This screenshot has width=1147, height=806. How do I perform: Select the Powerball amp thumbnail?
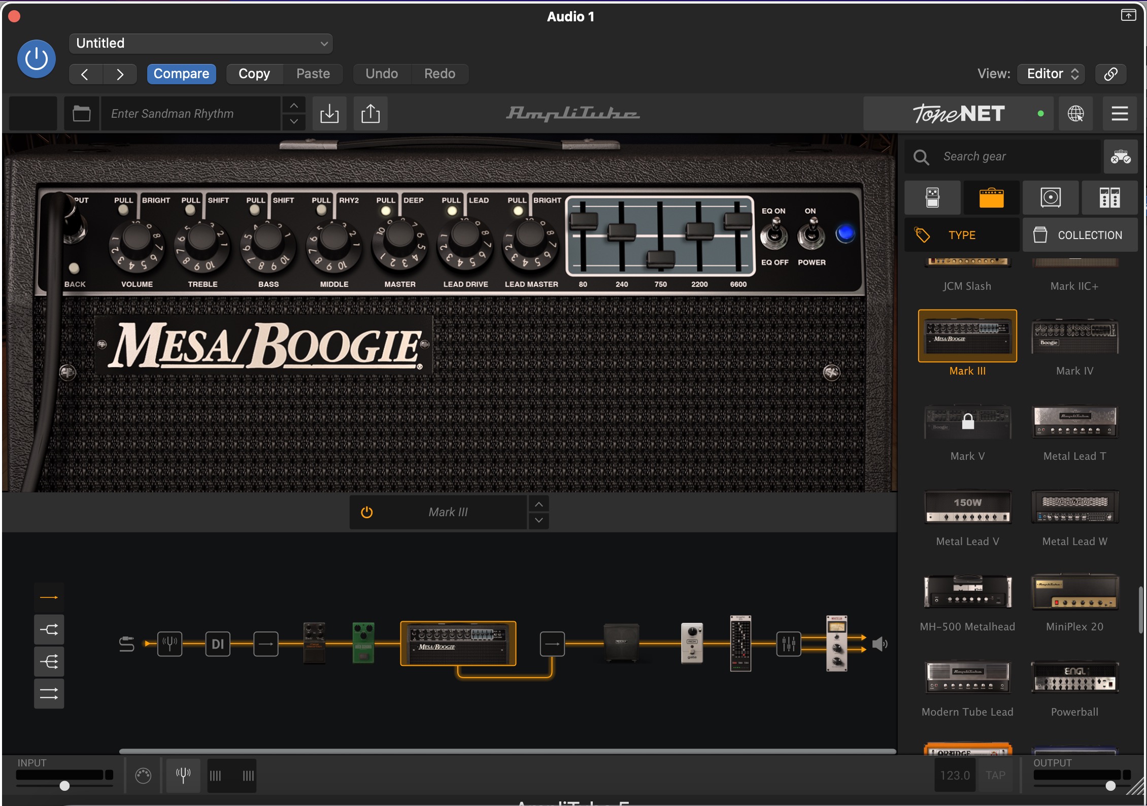coord(1074,677)
